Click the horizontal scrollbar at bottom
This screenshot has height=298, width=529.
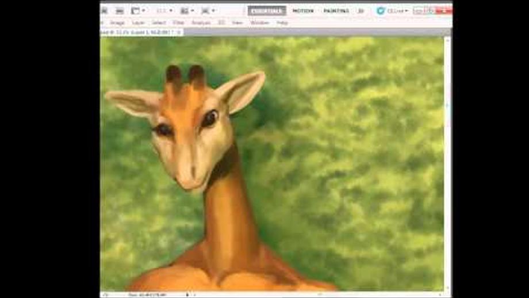pyautogui.click(x=317, y=295)
